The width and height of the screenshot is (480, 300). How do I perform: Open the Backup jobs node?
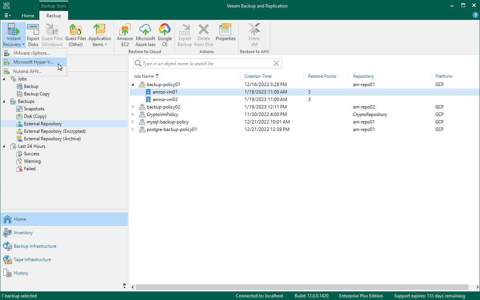tap(31, 86)
